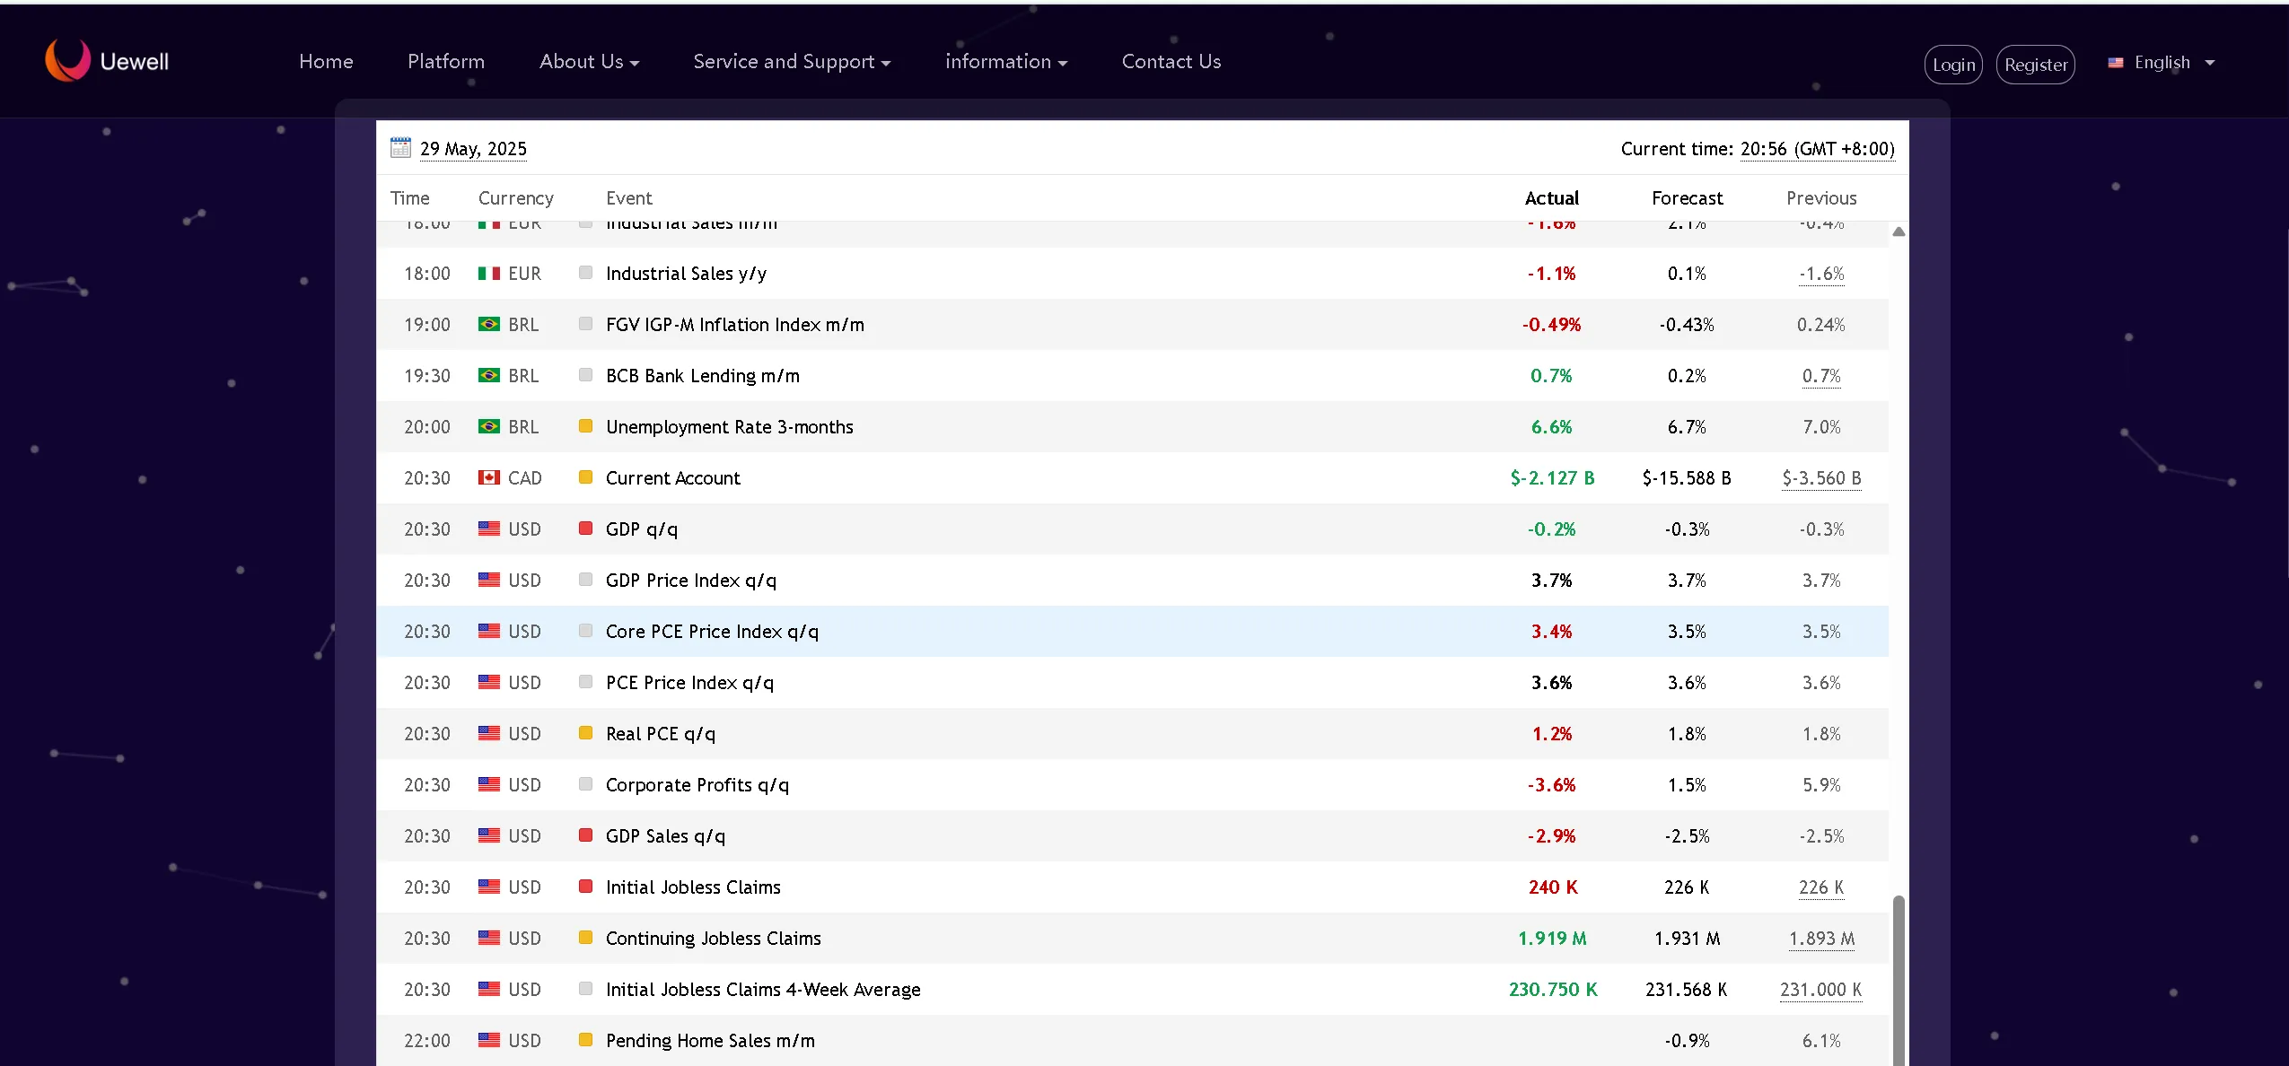Click the yellow marker for Continuing Jobless Claims
The height and width of the screenshot is (1066, 2289).
pyautogui.click(x=585, y=938)
